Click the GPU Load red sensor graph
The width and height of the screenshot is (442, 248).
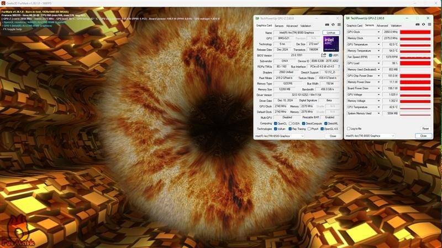pos(415,63)
